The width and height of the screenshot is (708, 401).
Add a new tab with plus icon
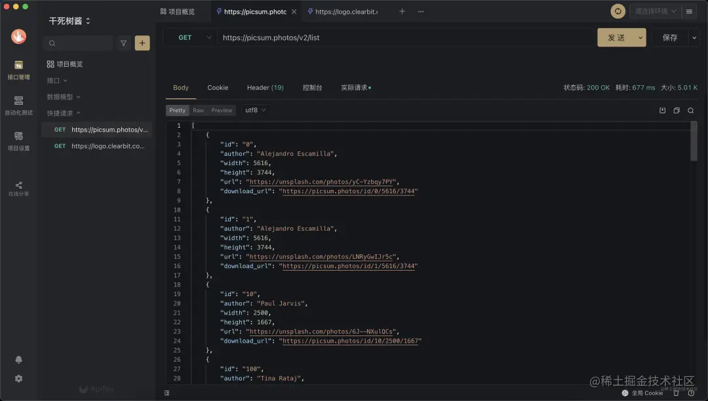click(402, 11)
